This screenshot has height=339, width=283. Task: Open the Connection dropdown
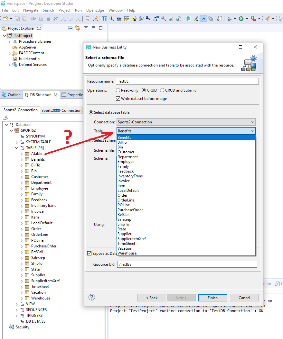186,122
